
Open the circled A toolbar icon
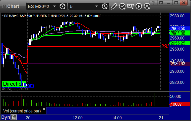[147, 6]
